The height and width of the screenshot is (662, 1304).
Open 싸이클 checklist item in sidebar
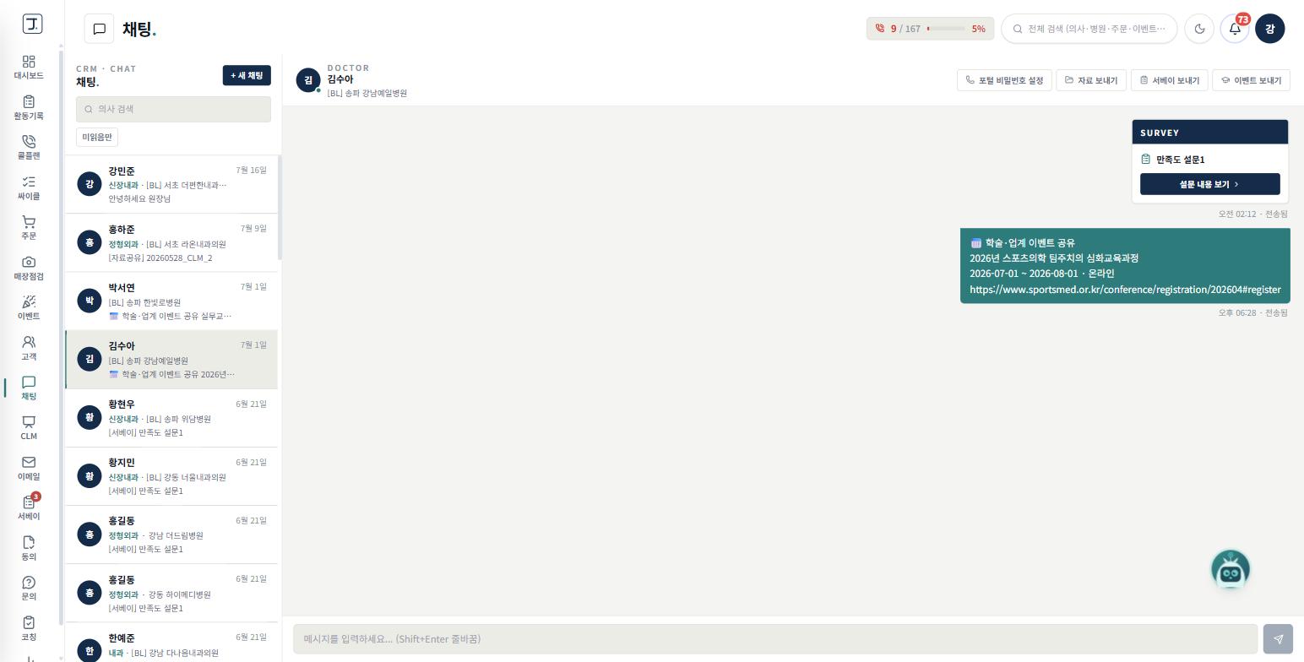(29, 187)
